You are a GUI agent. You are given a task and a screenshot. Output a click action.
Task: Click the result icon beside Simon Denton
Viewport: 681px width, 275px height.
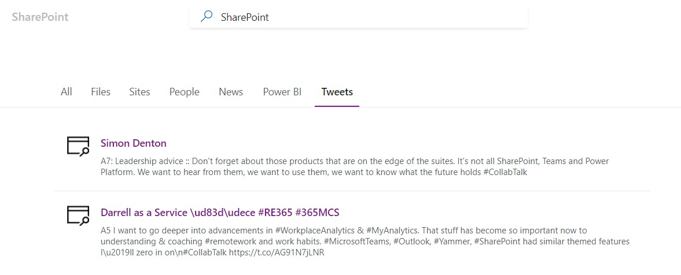[78, 147]
